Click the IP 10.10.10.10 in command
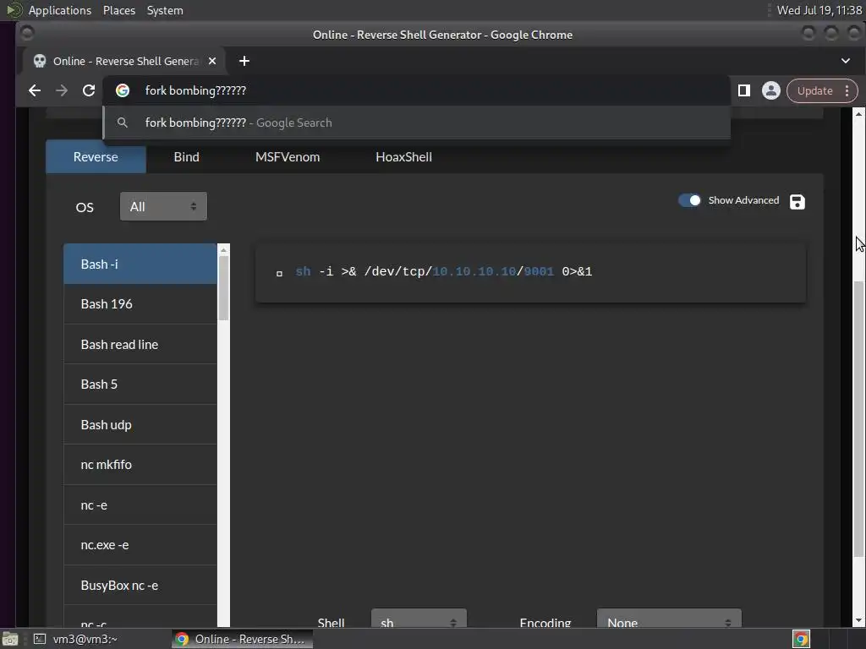The image size is (866, 649). pyautogui.click(x=474, y=271)
